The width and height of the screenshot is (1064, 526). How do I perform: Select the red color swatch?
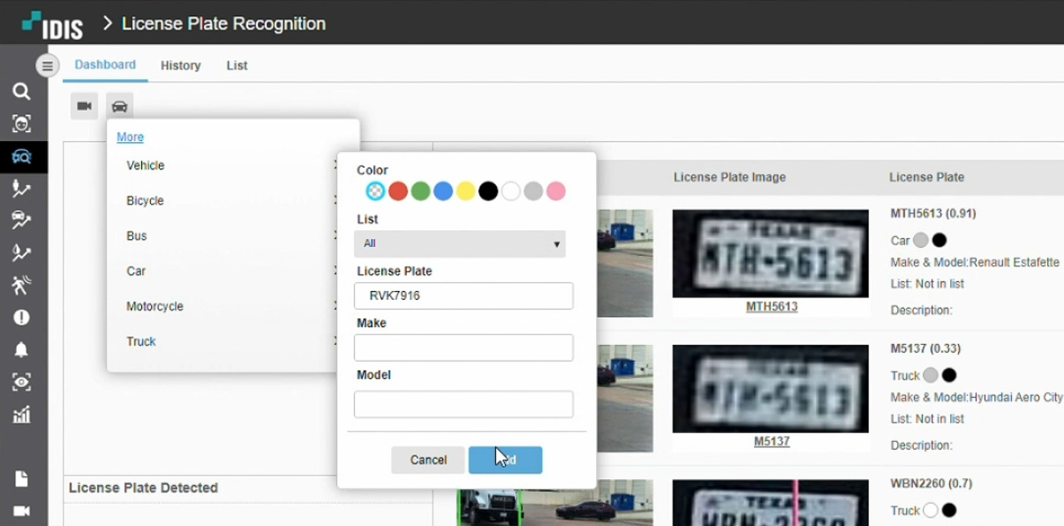click(398, 191)
